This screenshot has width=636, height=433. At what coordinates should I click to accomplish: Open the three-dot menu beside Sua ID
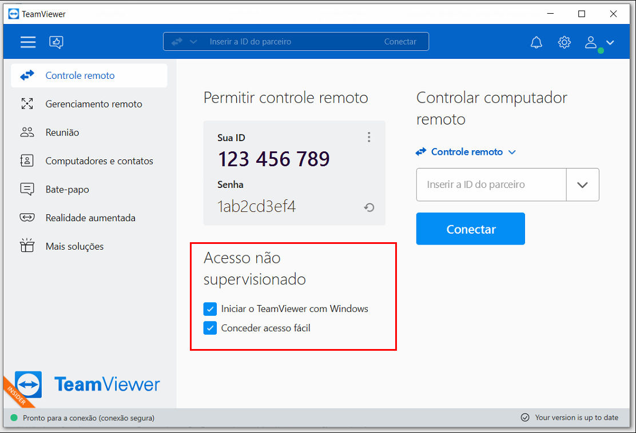(369, 137)
